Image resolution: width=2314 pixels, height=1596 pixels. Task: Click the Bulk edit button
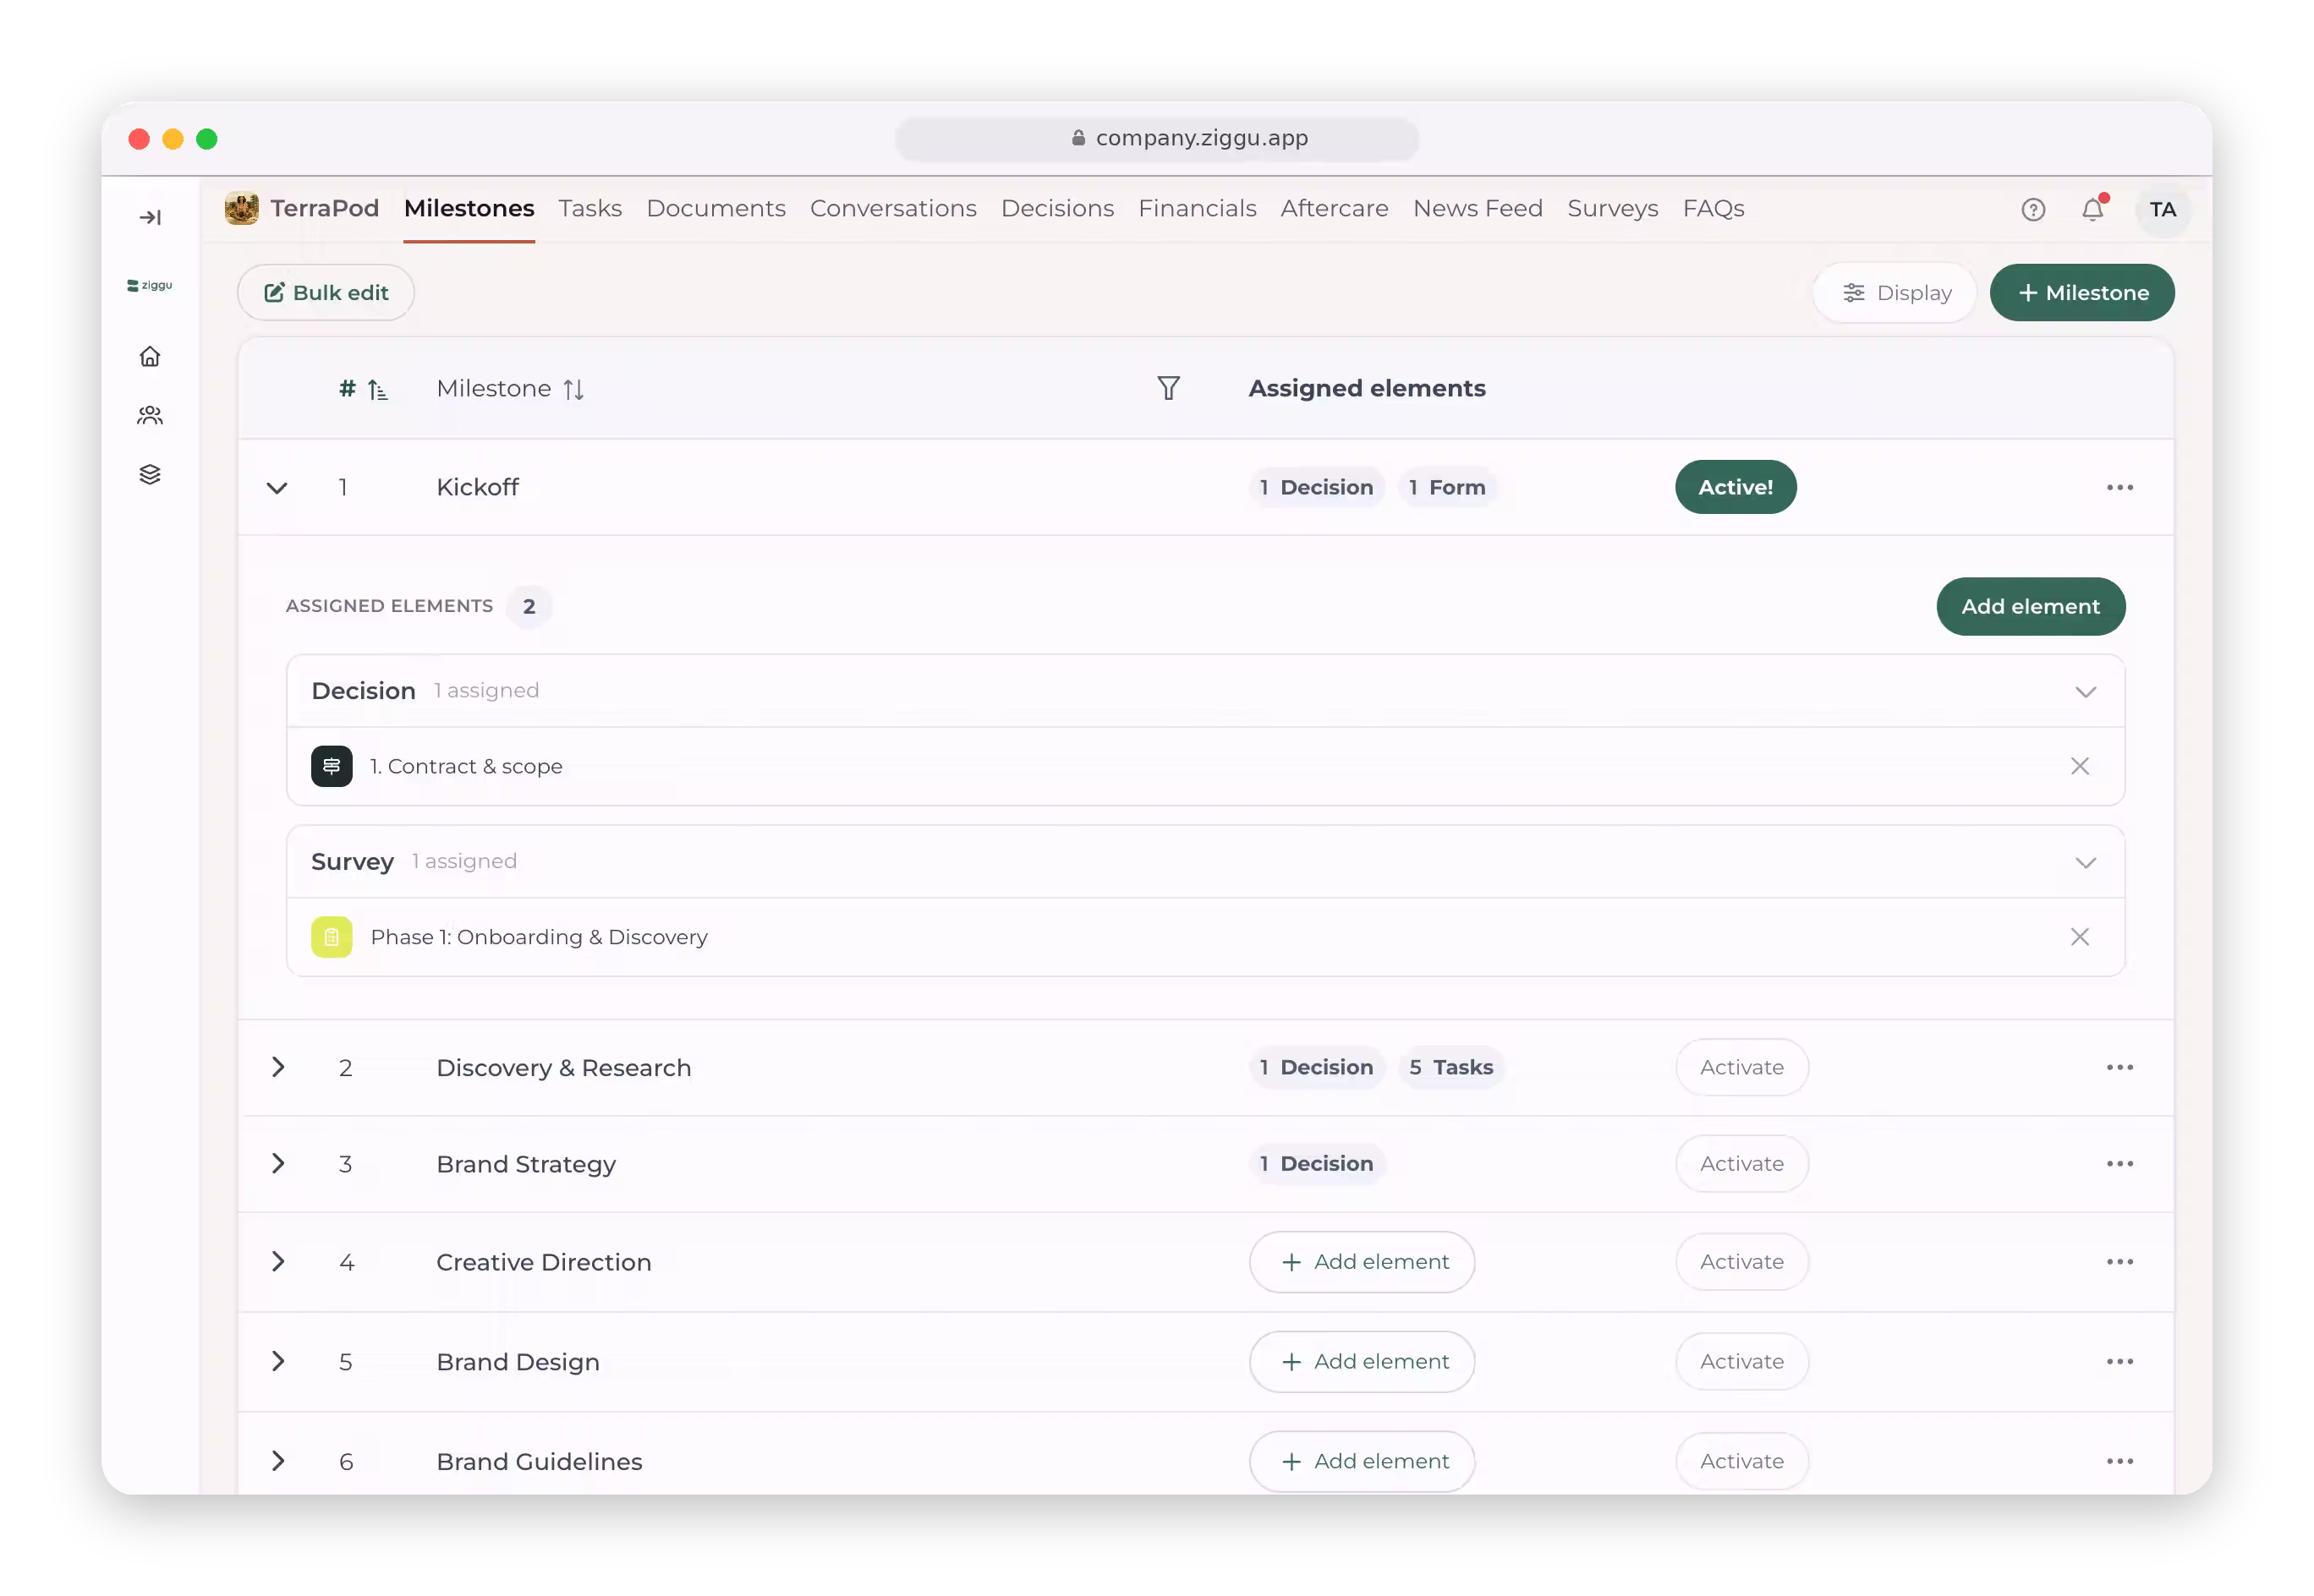tap(326, 293)
